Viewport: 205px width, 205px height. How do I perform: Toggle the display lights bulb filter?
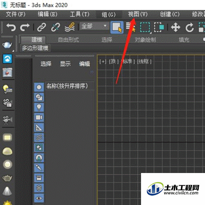pos(39,107)
